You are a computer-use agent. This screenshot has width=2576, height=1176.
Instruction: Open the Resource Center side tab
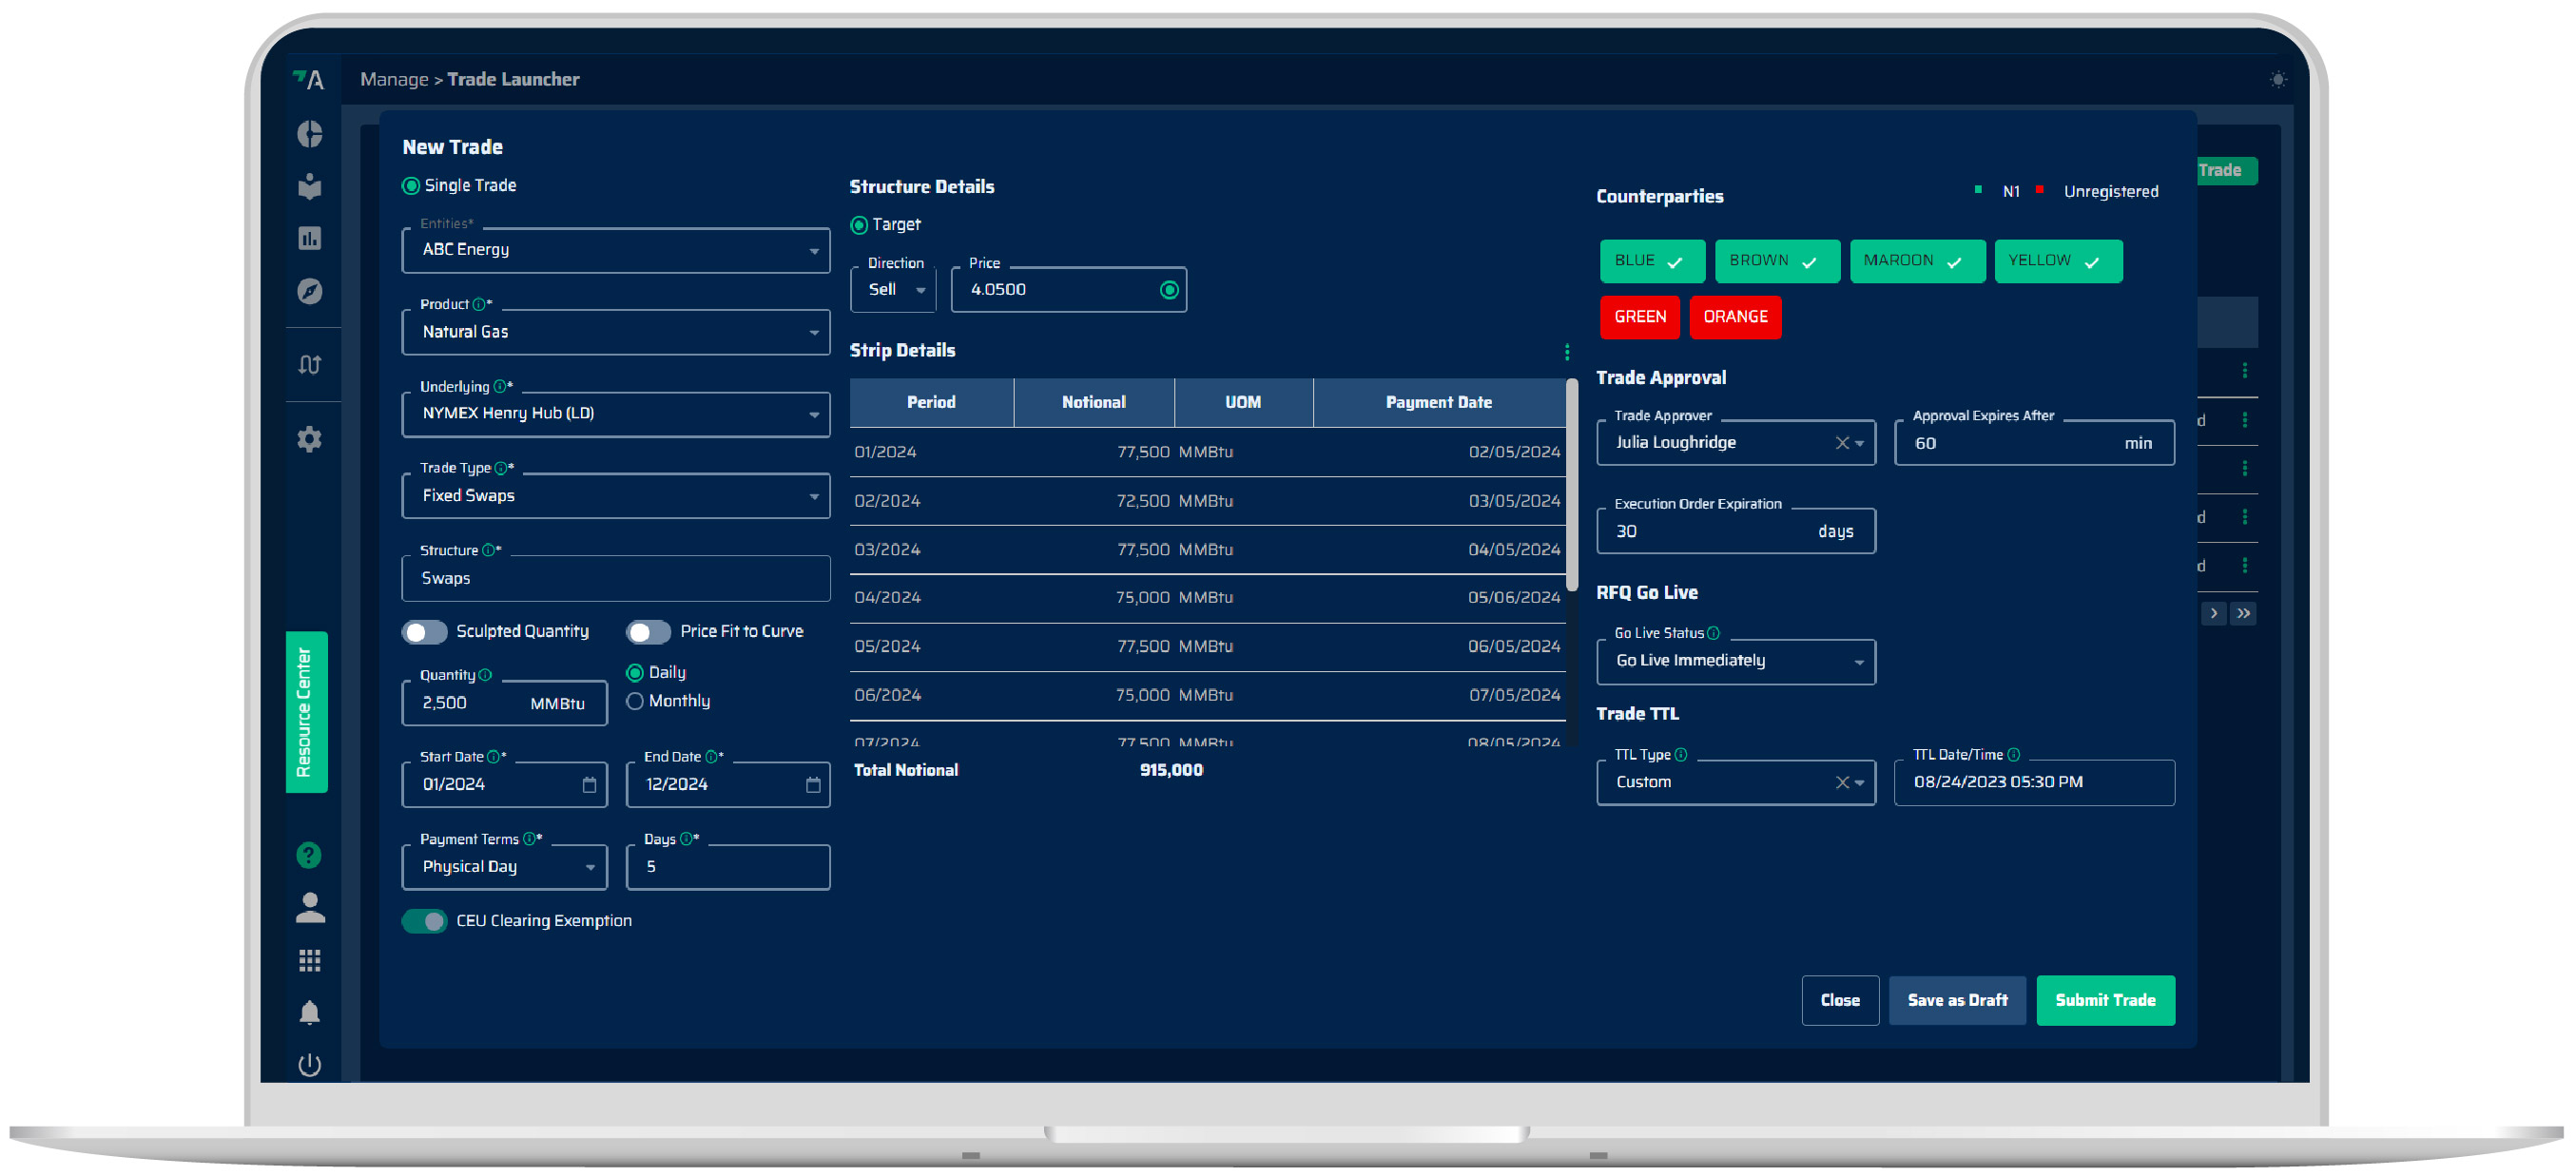point(307,712)
